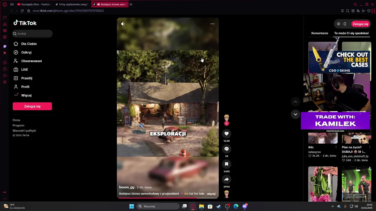Open Discord from the taskbar

click(x=245, y=206)
